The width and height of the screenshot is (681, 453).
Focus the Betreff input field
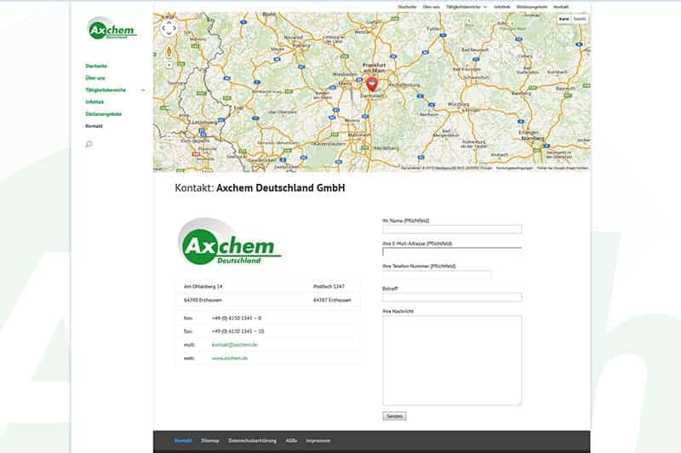pyautogui.click(x=452, y=297)
